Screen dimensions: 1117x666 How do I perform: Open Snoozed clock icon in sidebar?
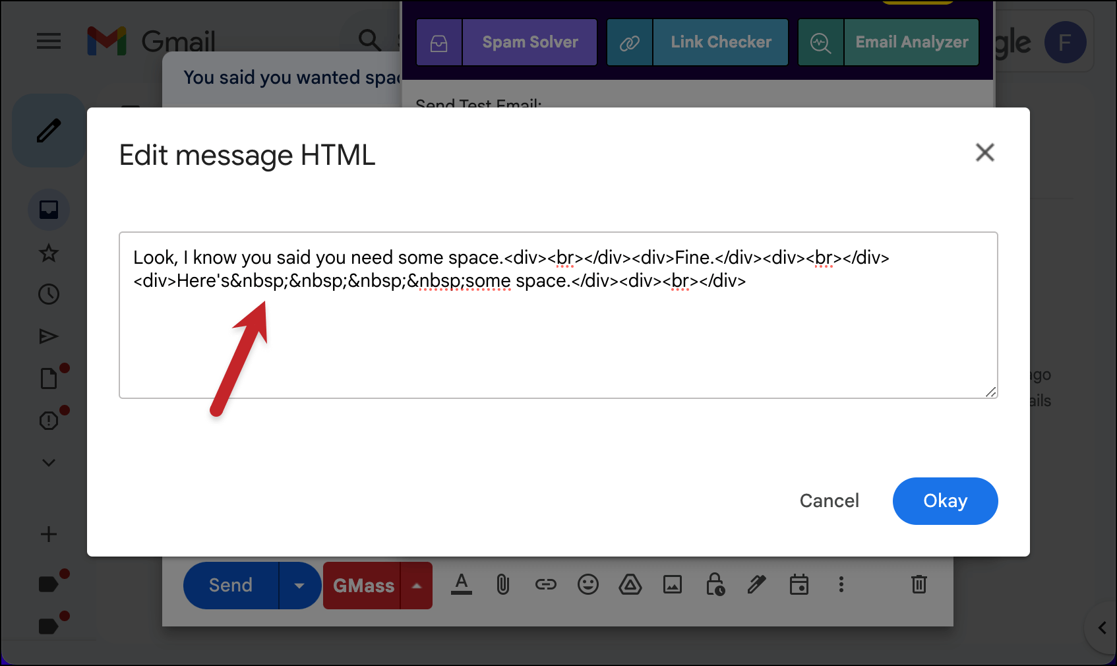tap(49, 294)
